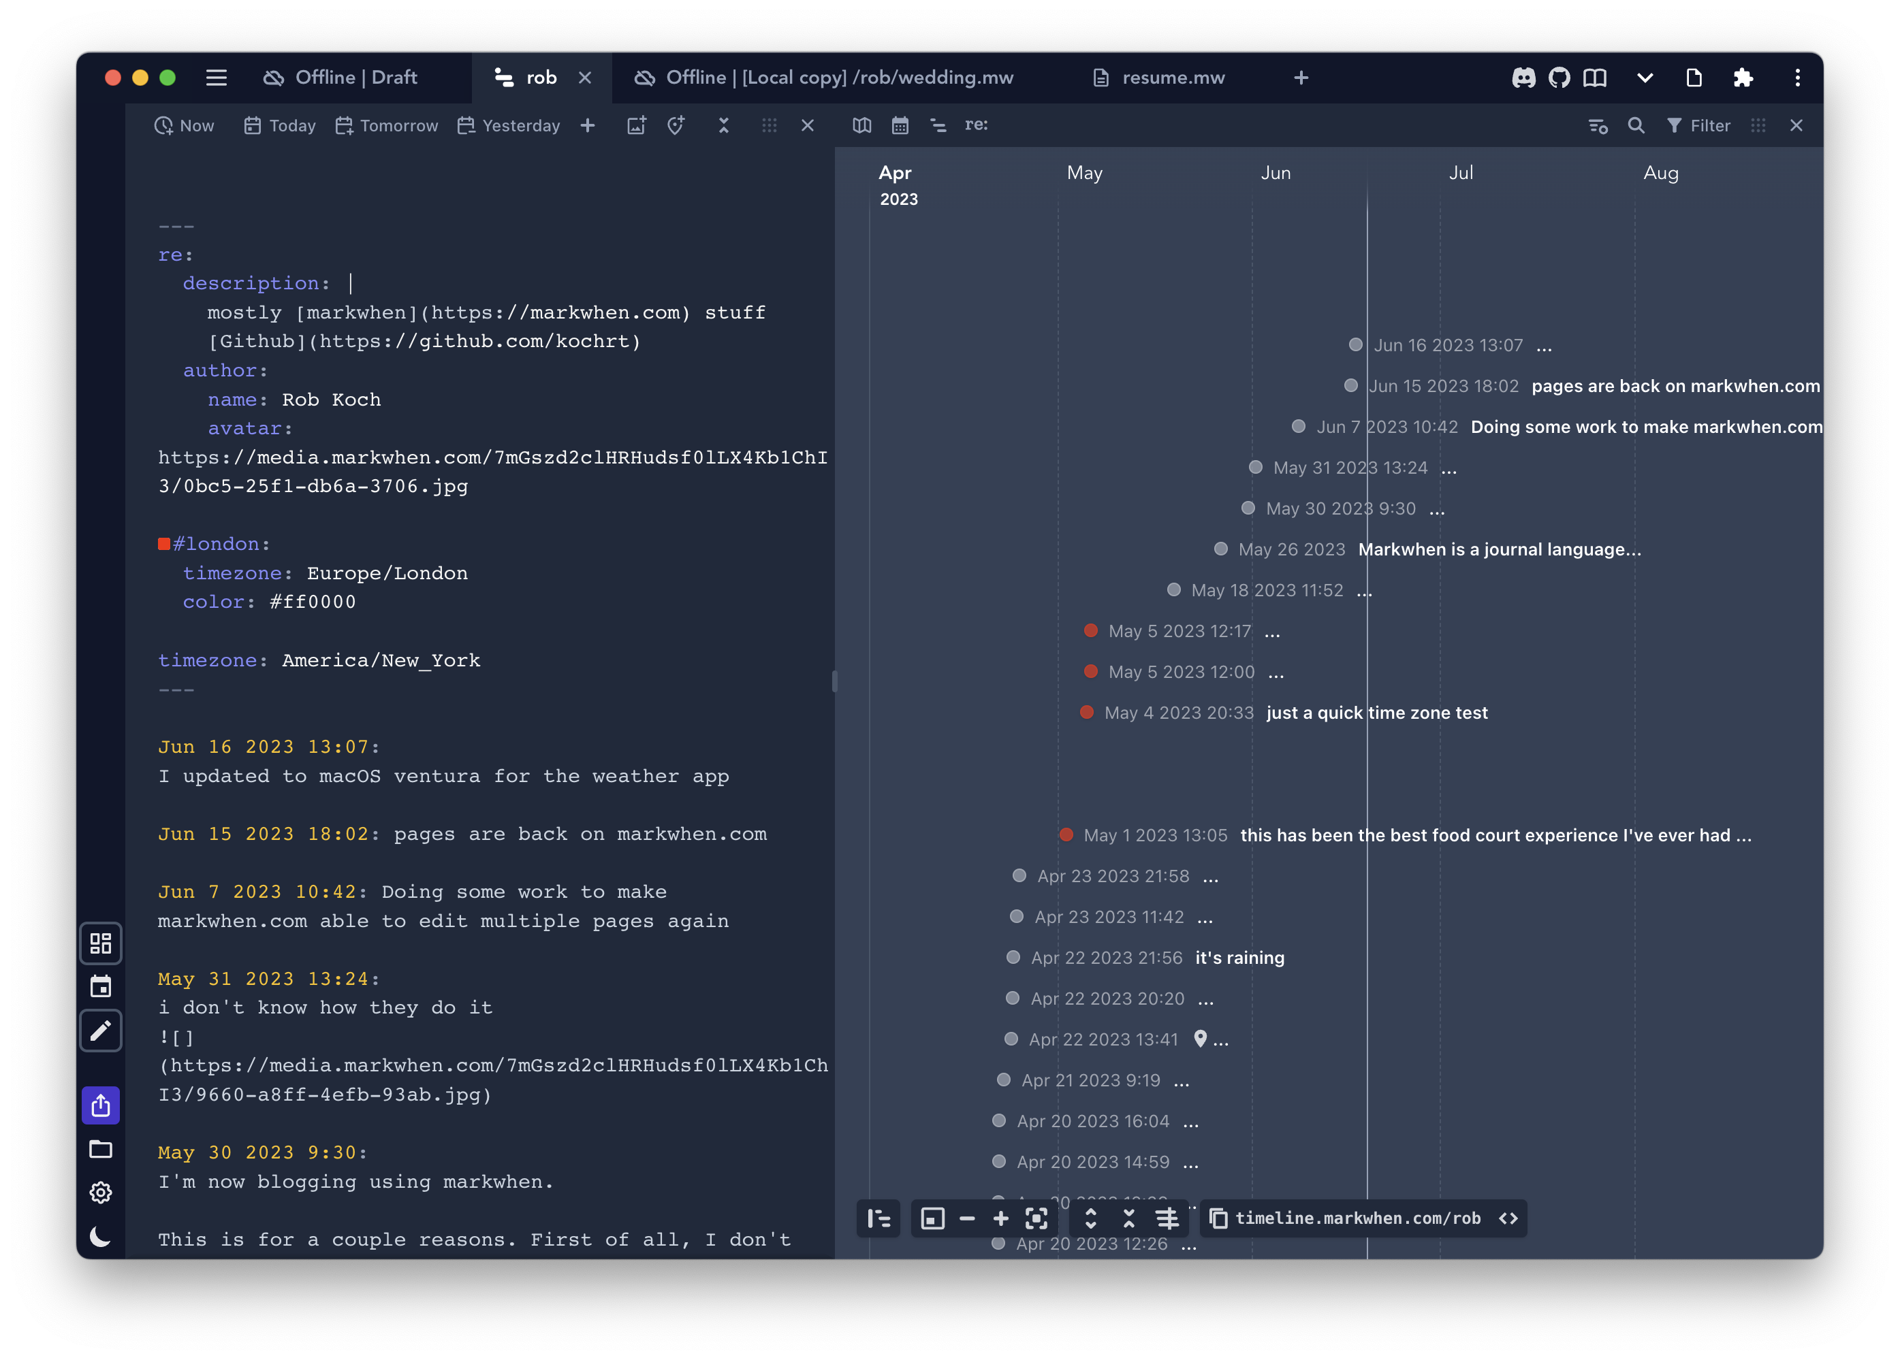The width and height of the screenshot is (1900, 1360).
Task: Open the Discord link icon
Action: pos(1523,78)
